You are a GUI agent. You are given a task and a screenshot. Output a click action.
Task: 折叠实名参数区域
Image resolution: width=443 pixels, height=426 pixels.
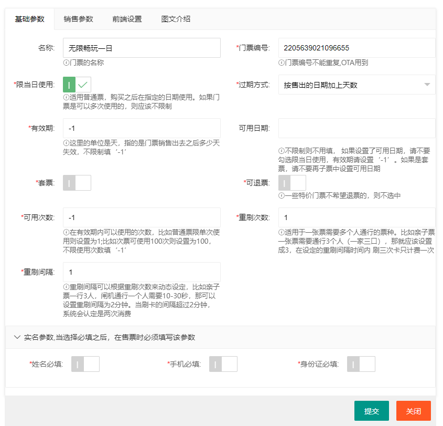17,338
